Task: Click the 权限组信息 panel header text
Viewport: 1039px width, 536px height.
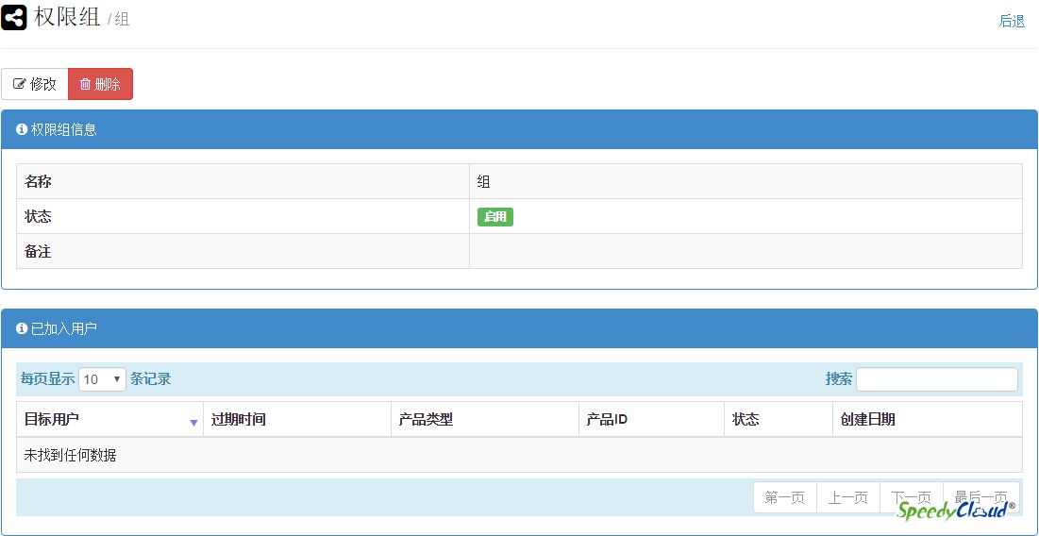Action: click(64, 129)
